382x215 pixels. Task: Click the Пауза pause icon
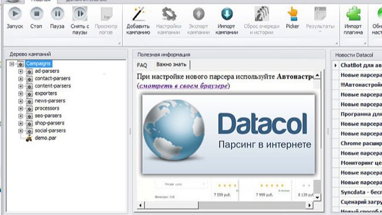tap(57, 14)
